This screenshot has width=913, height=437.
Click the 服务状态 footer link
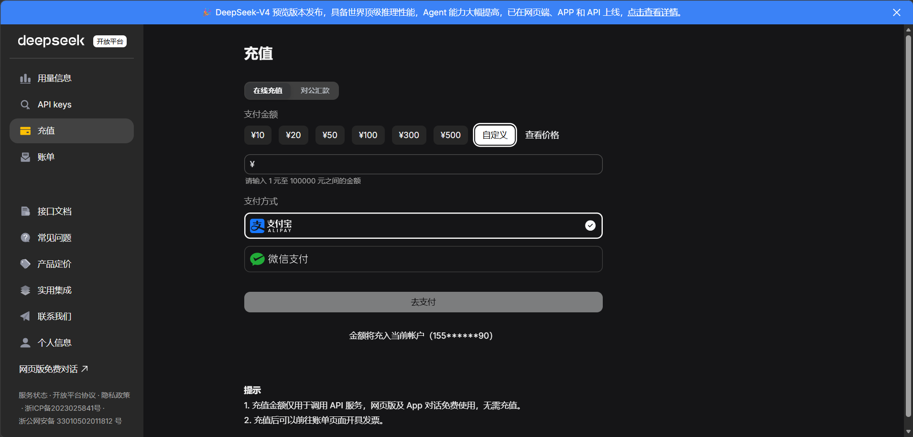point(33,395)
